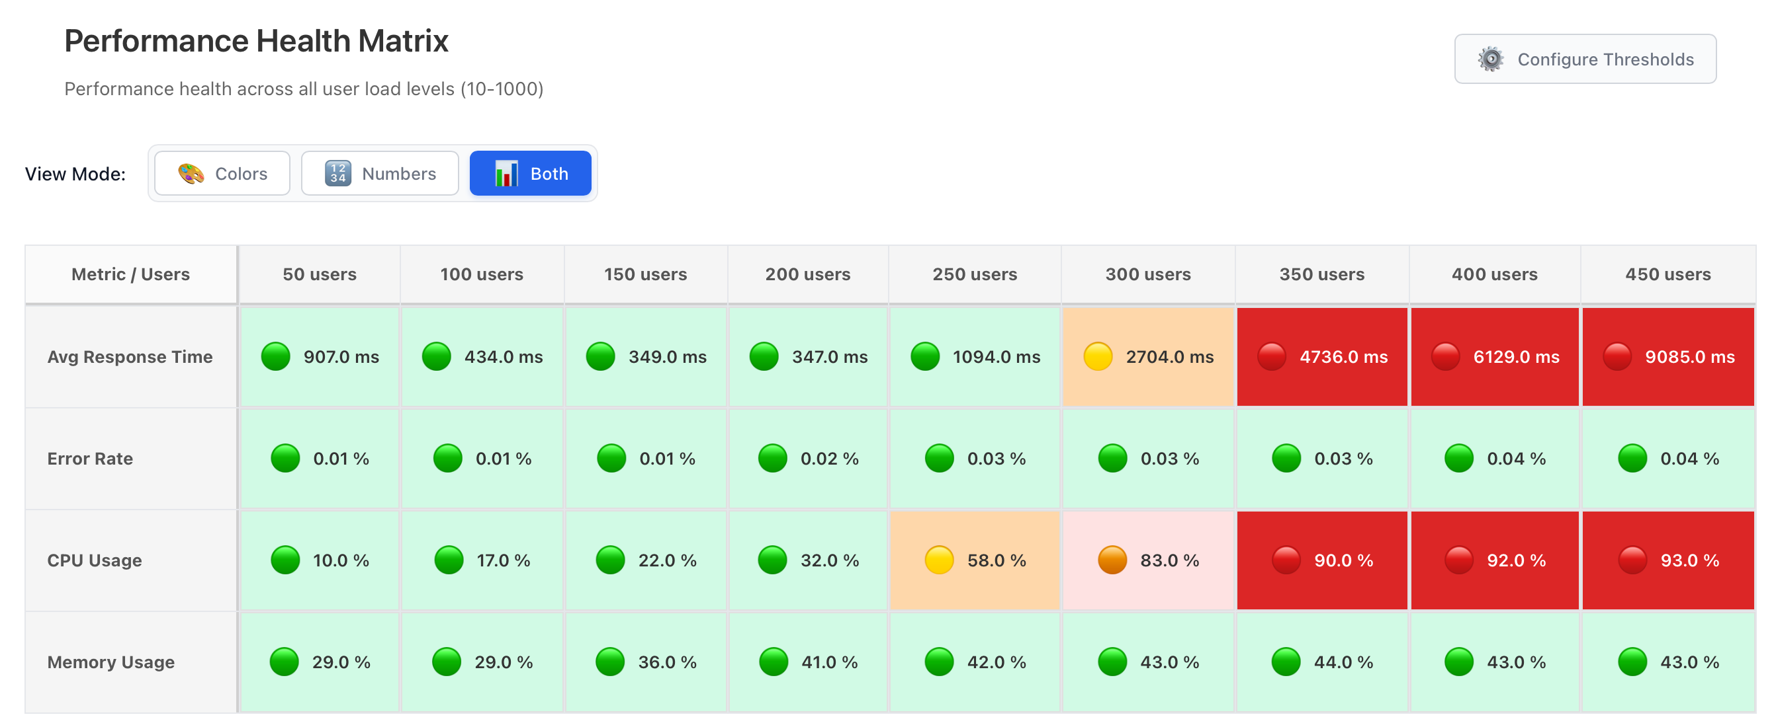Viewport: 1776px width, 727px height.
Task: Click the orange status dot for 83.0 % CPU
Action: 1112,560
